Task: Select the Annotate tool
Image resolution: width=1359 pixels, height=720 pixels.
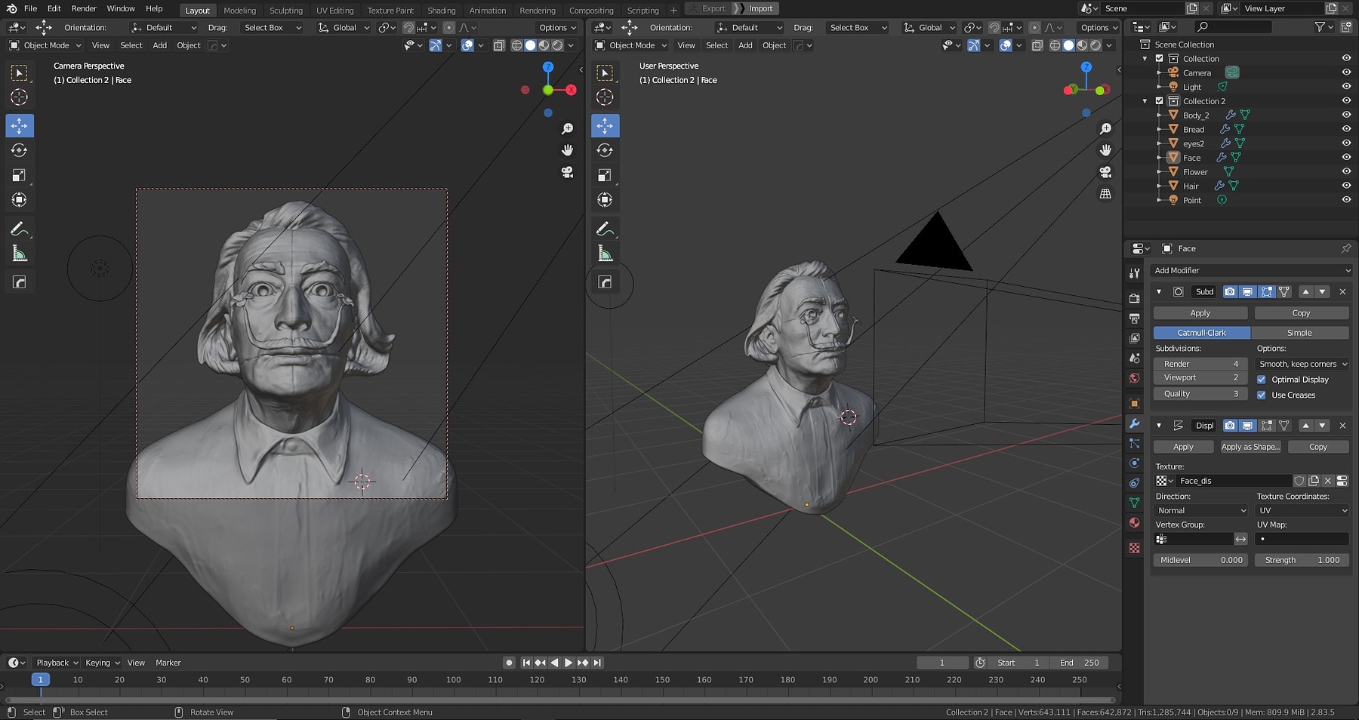Action: point(20,227)
